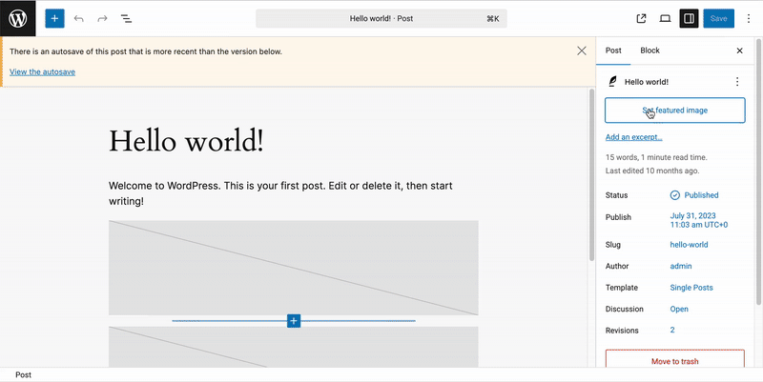Add an excerpt link

tap(633, 137)
